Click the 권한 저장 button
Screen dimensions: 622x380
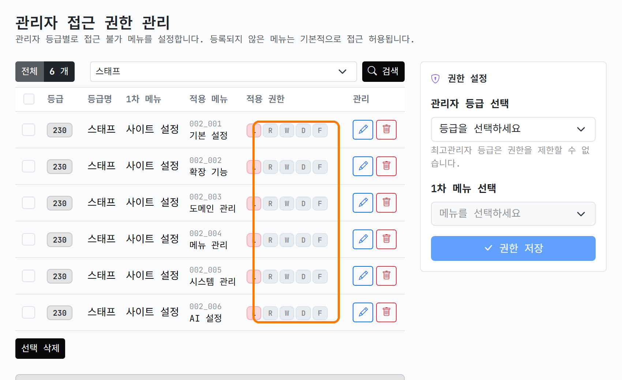513,248
